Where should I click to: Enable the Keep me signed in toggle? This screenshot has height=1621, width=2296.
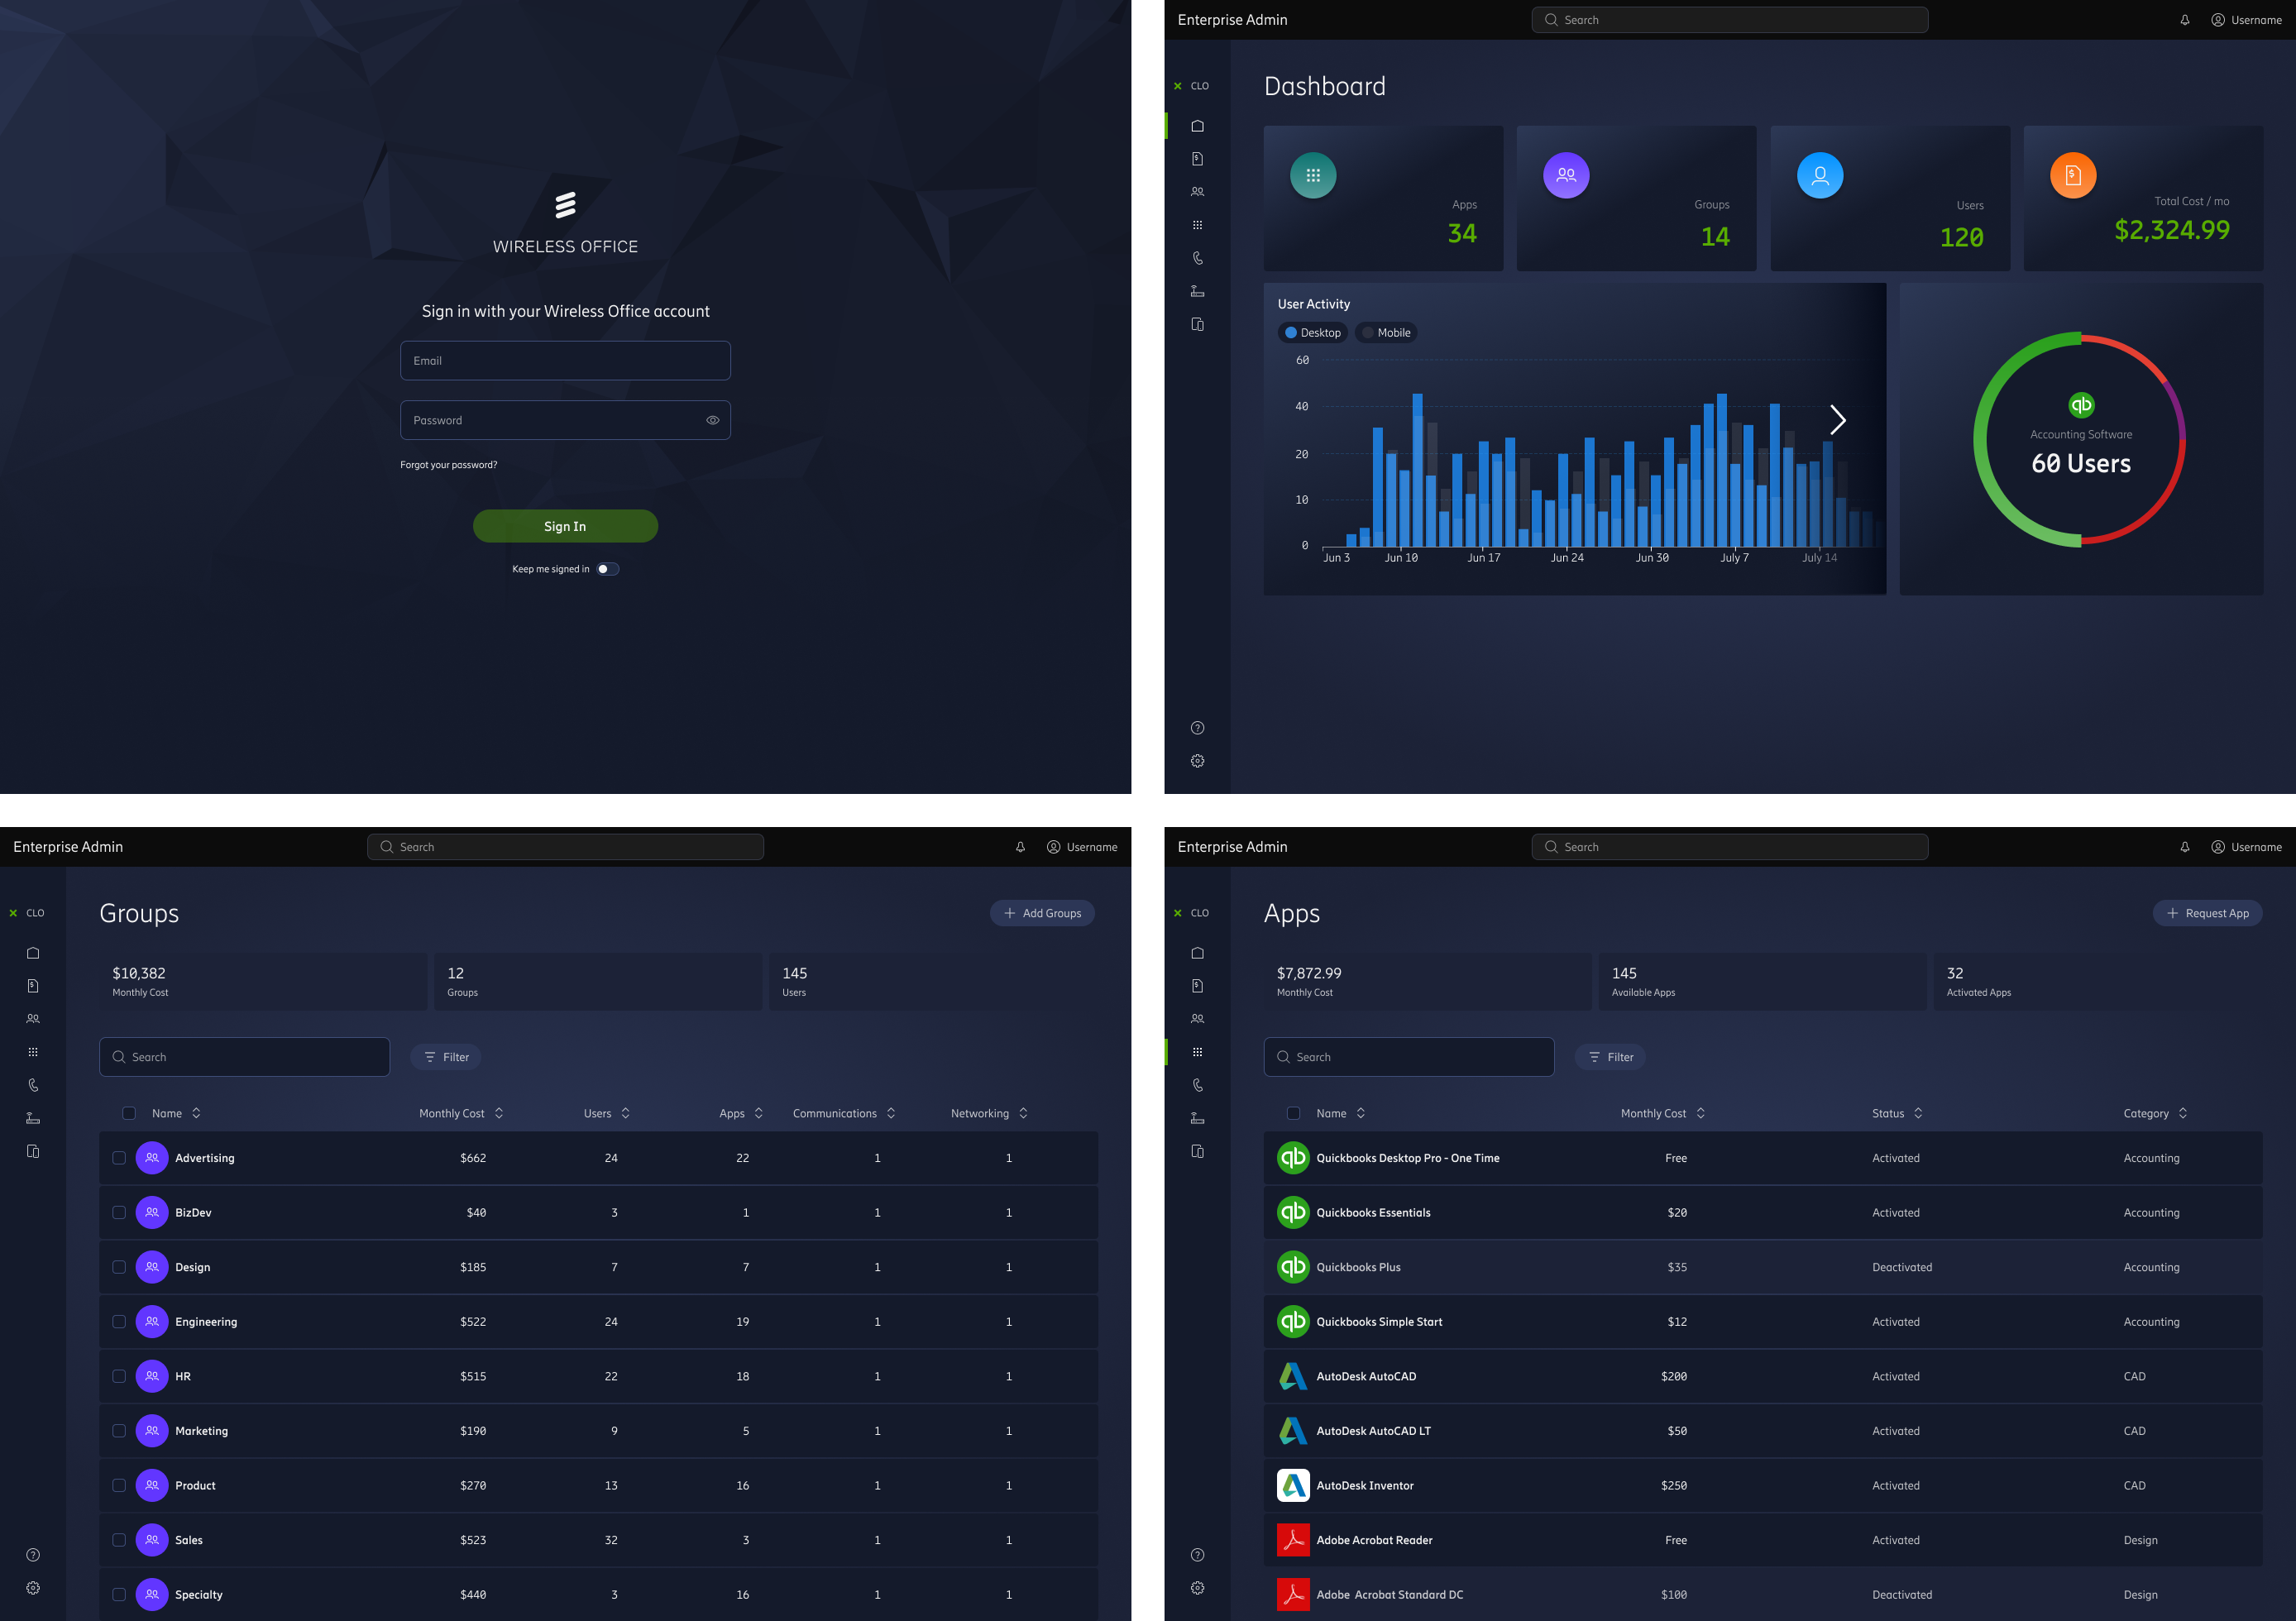coord(608,568)
